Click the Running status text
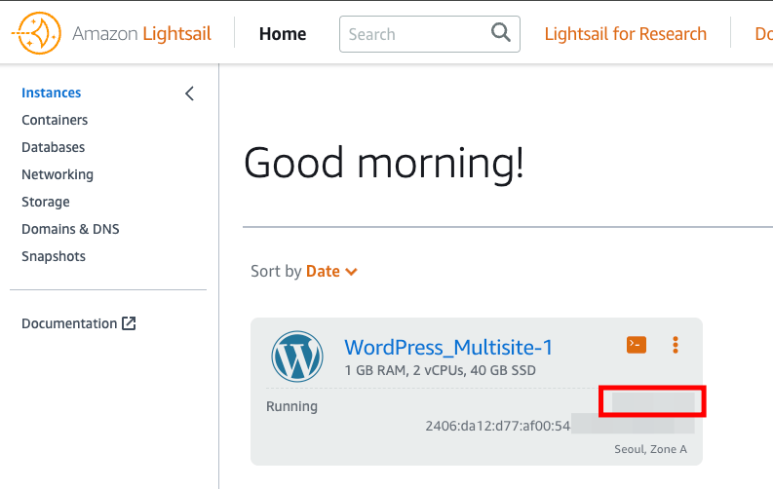This screenshot has height=489, width=773. (x=291, y=406)
